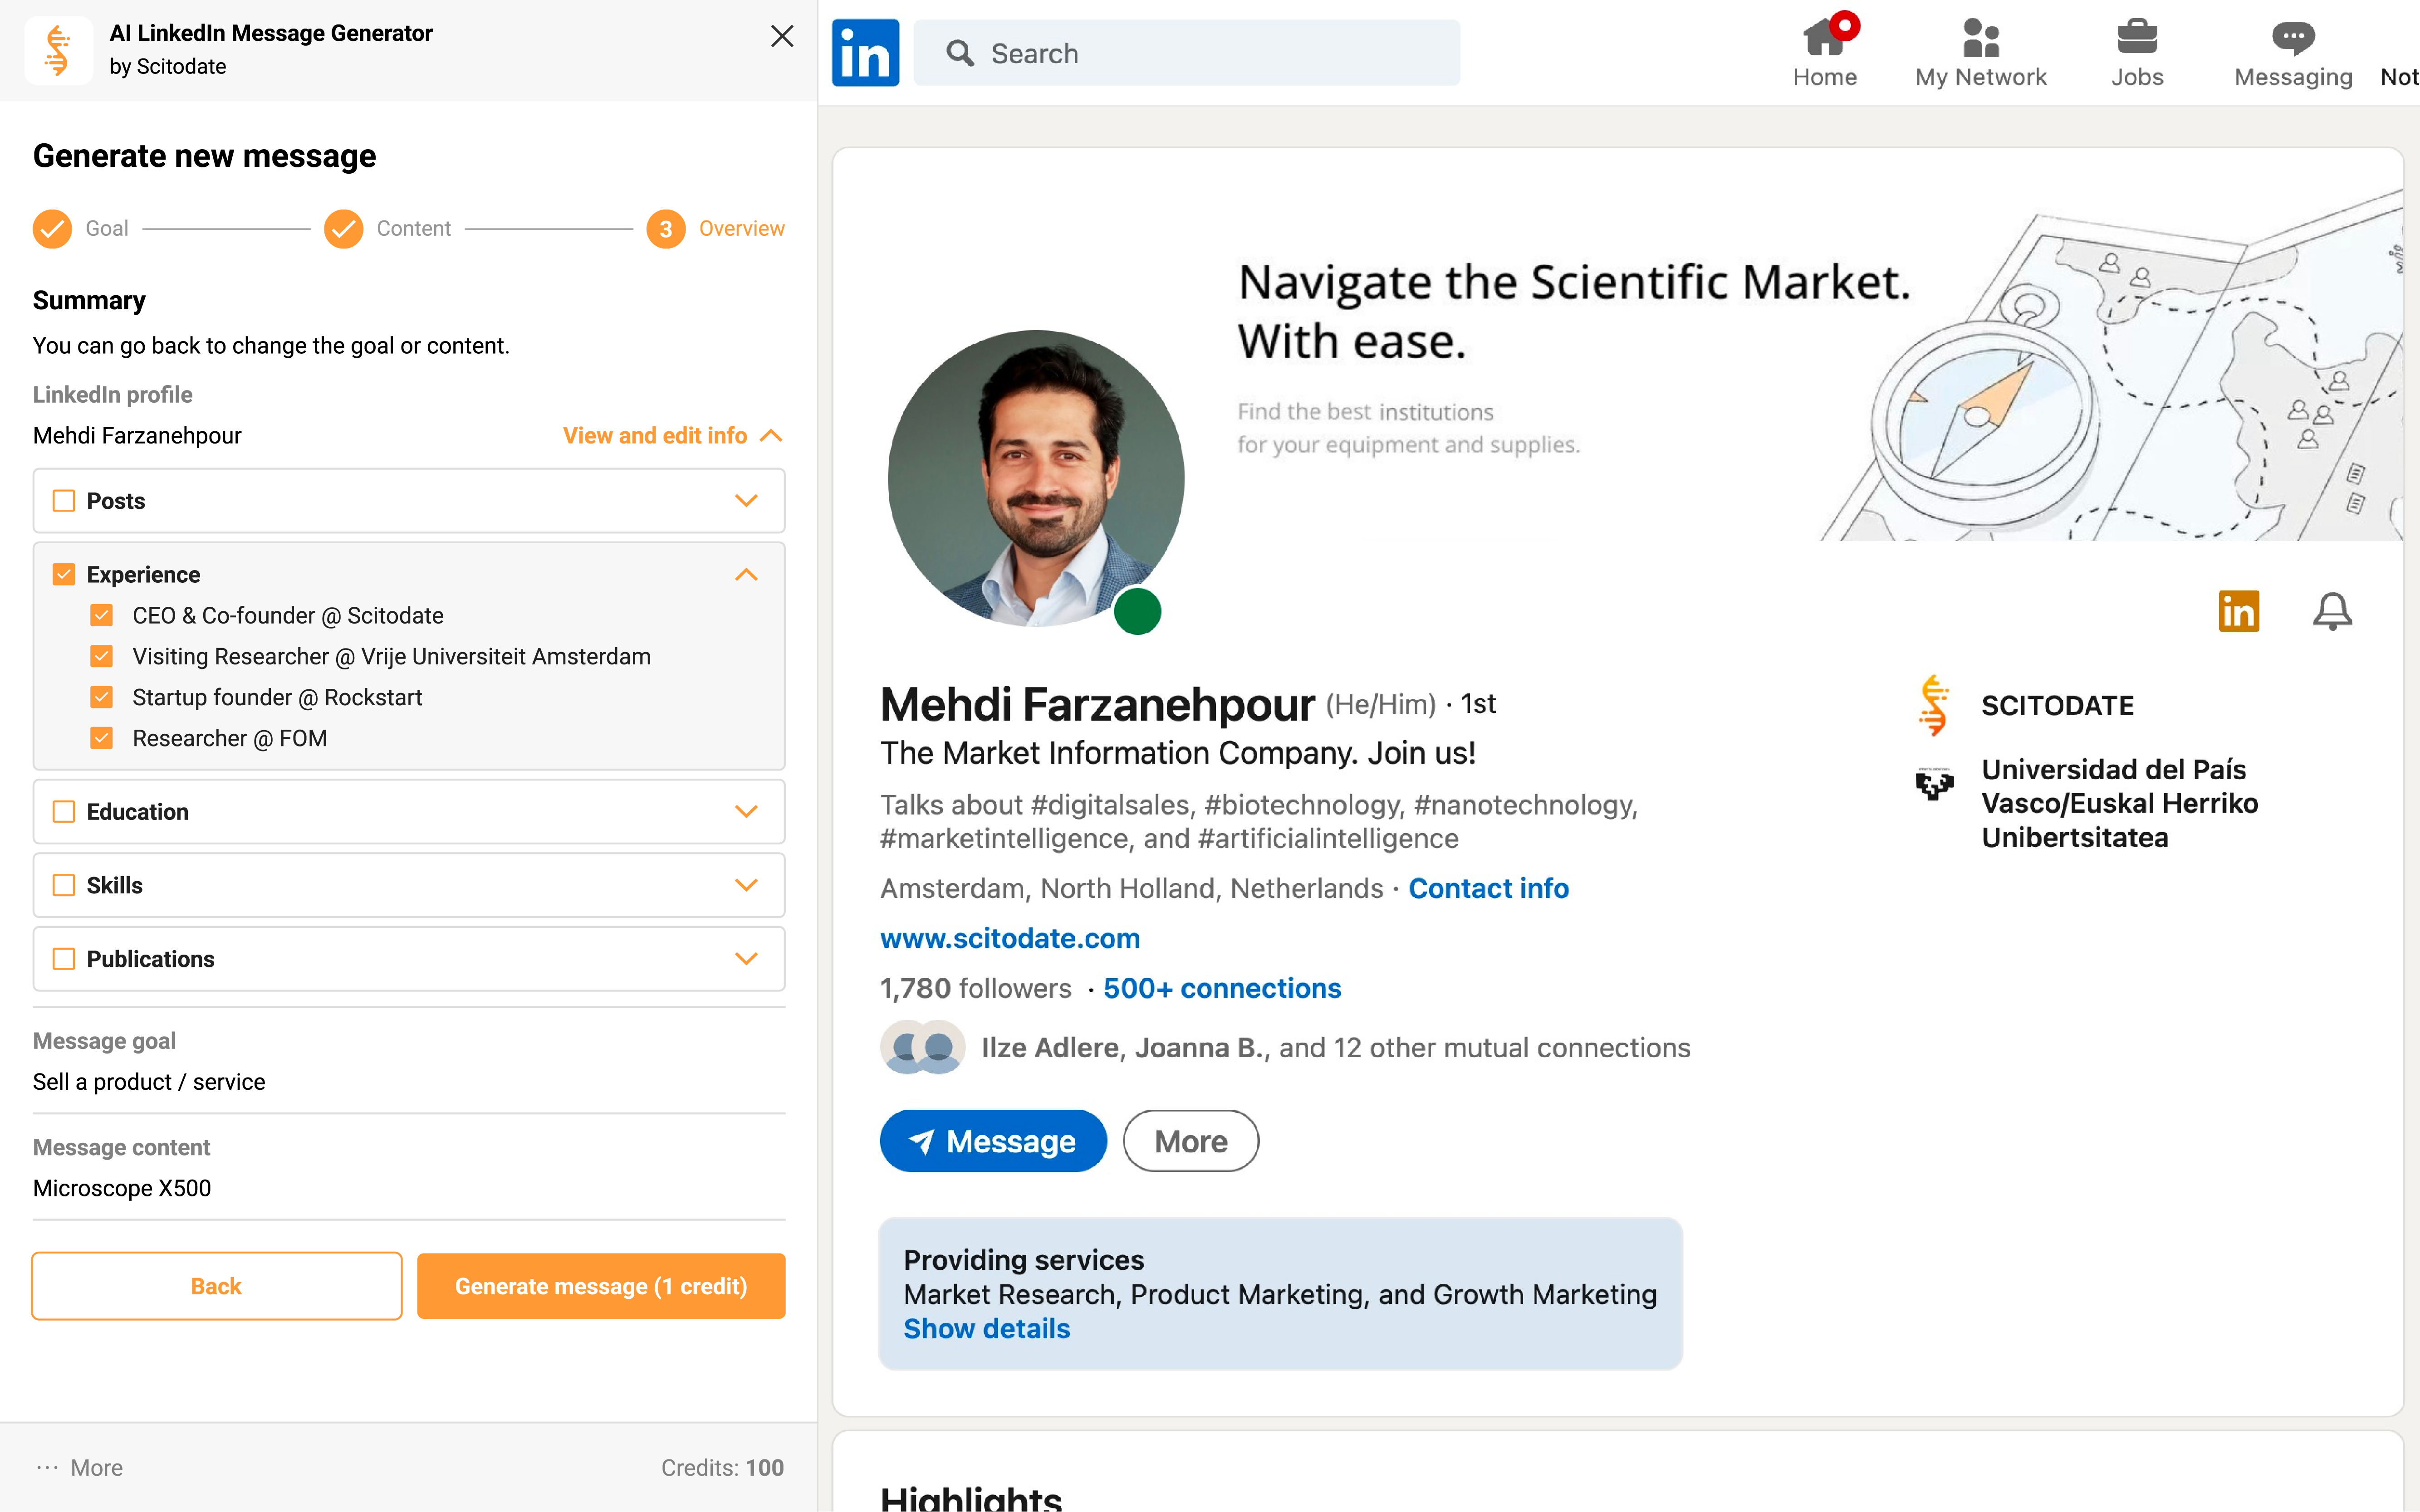2420x1512 pixels.
Task: Go back to the Content step
Action: [413, 229]
